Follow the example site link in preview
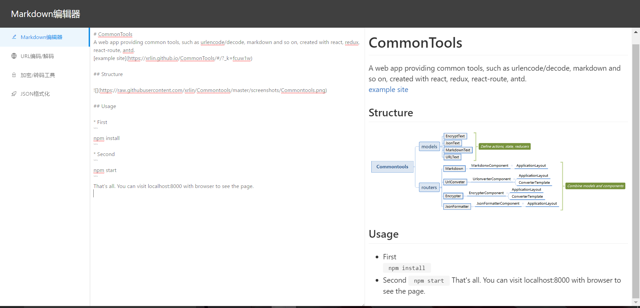This screenshot has height=308, width=640. pos(388,90)
